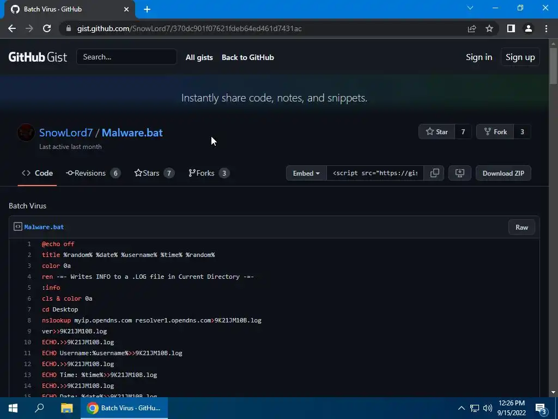The image size is (558, 419).
Task: Bookmark this page with the star icon
Action: [489, 28]
